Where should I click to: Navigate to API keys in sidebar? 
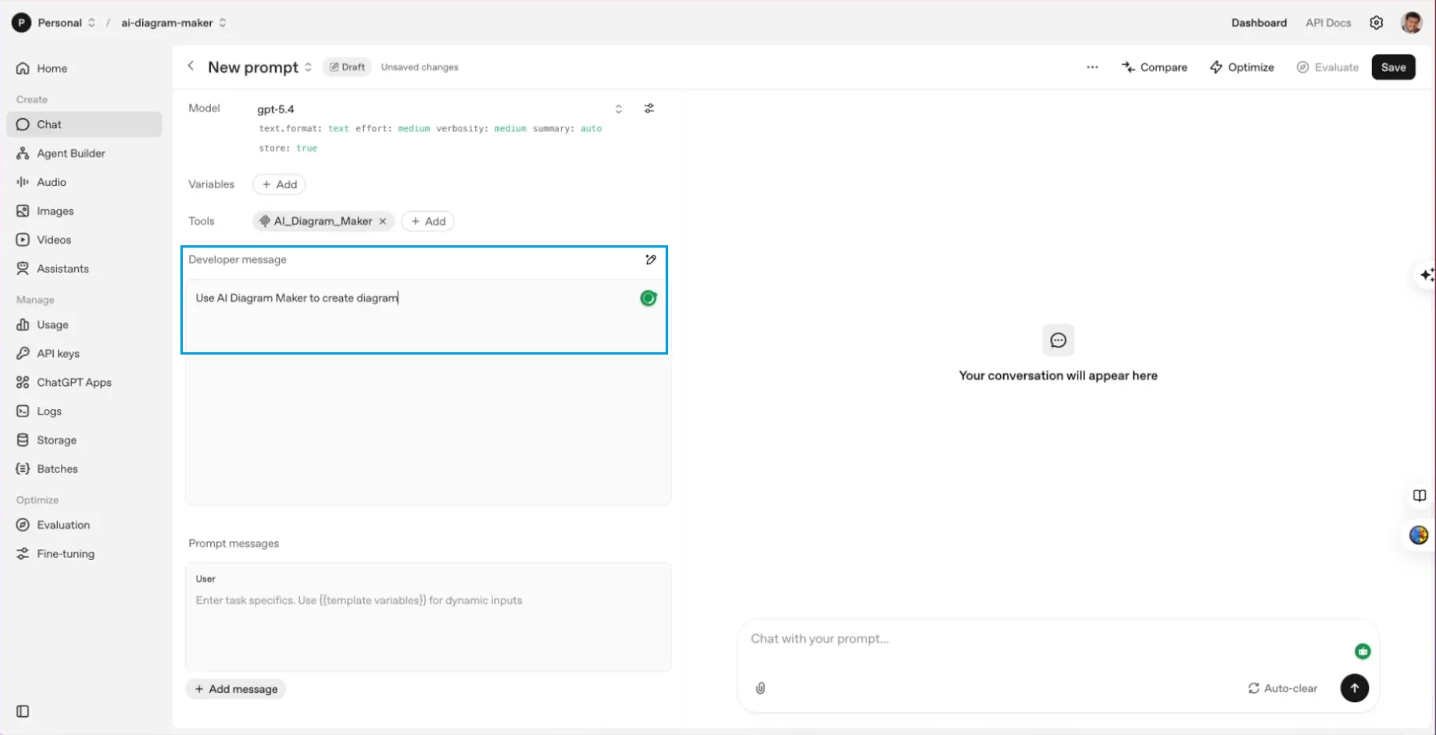tap(58, 354)
